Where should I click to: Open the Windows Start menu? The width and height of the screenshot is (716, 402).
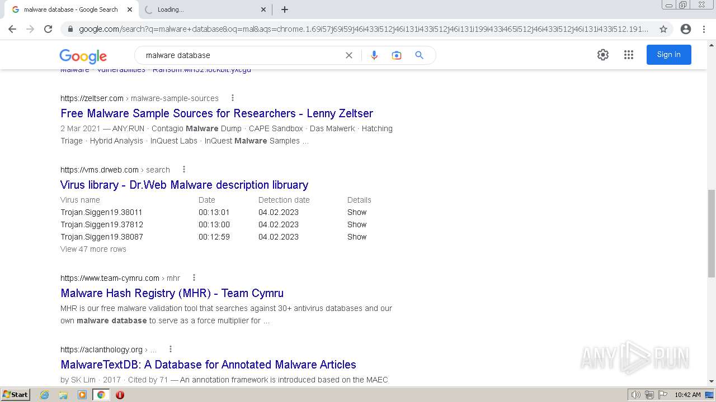tap(16, 394)
